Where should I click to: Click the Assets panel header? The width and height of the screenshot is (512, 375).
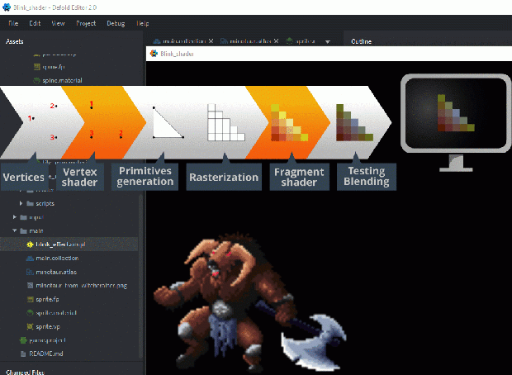(x=15, y=41)
